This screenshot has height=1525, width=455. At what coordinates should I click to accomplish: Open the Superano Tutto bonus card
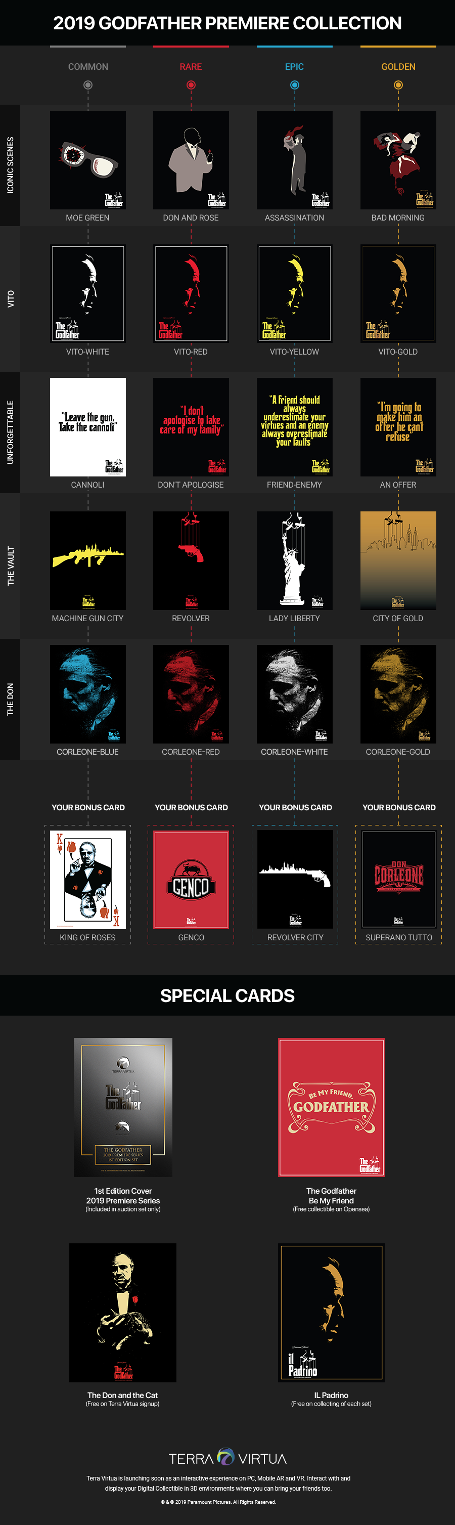pyautogui.click(x=399, y=880)
